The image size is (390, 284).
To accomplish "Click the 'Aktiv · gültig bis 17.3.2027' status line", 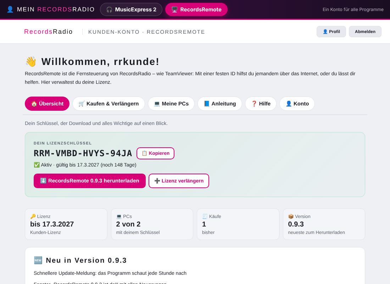I will [85, 165].
